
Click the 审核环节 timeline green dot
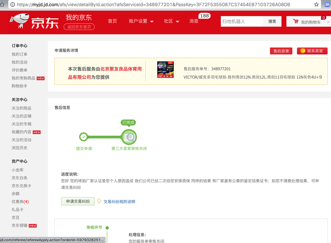point(107,228)
